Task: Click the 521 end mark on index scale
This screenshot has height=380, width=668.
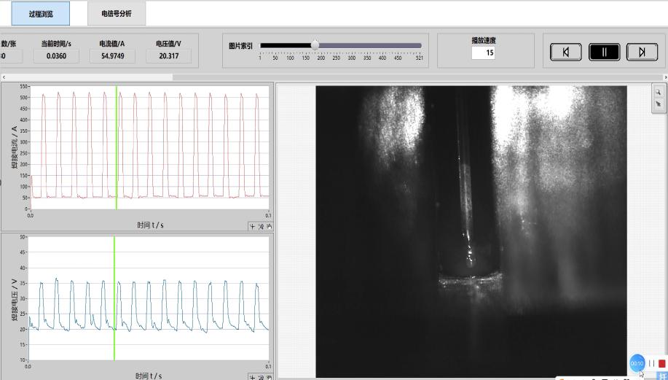Action: click(419, 58)
